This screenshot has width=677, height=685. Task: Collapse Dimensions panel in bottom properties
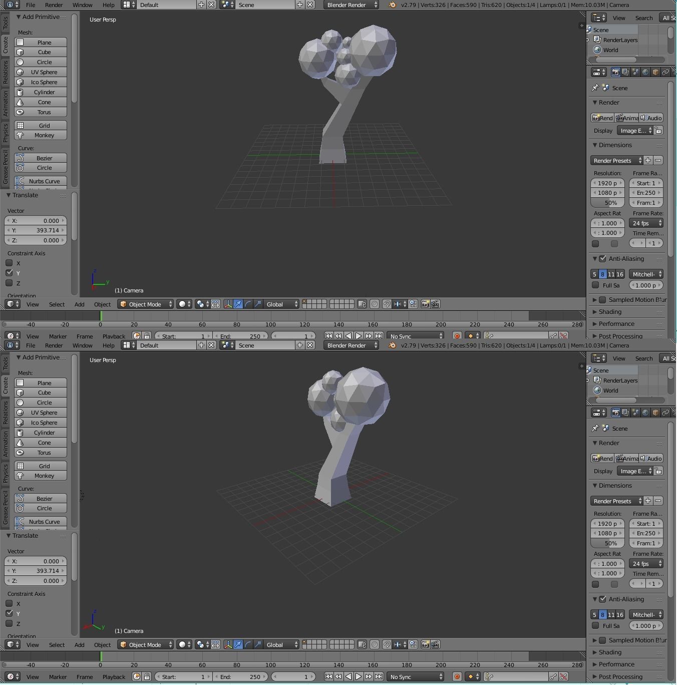[x=614, y=485]
